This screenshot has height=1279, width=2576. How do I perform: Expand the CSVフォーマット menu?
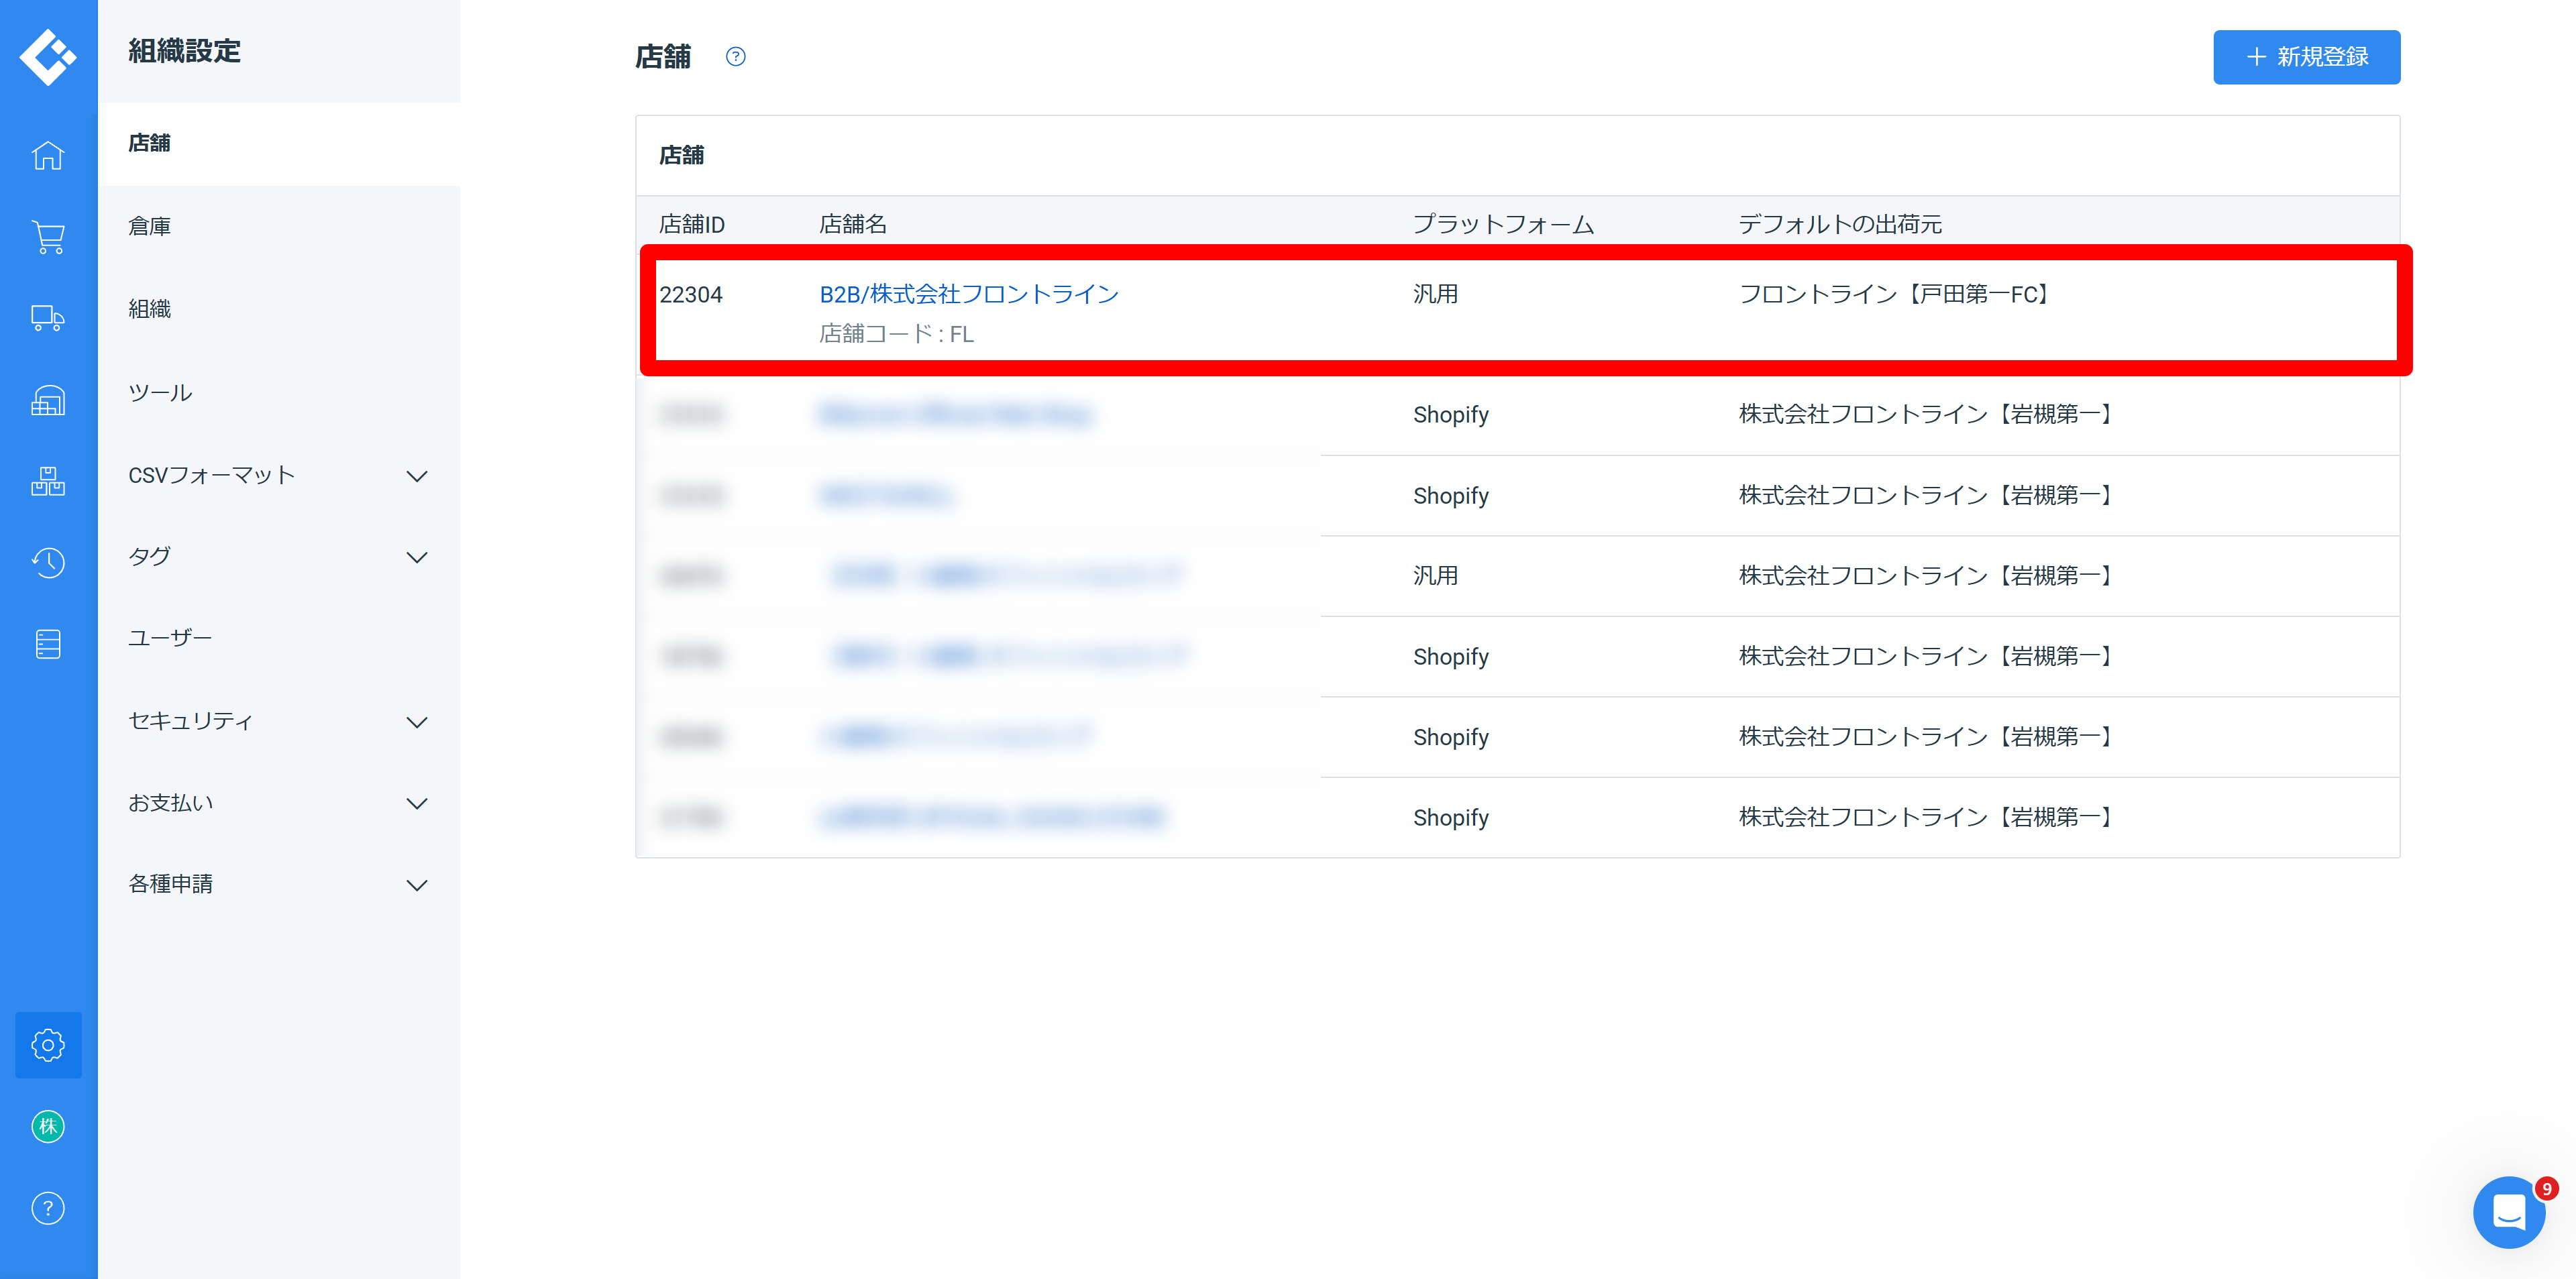pyautogui.click(x=279, y=476)
